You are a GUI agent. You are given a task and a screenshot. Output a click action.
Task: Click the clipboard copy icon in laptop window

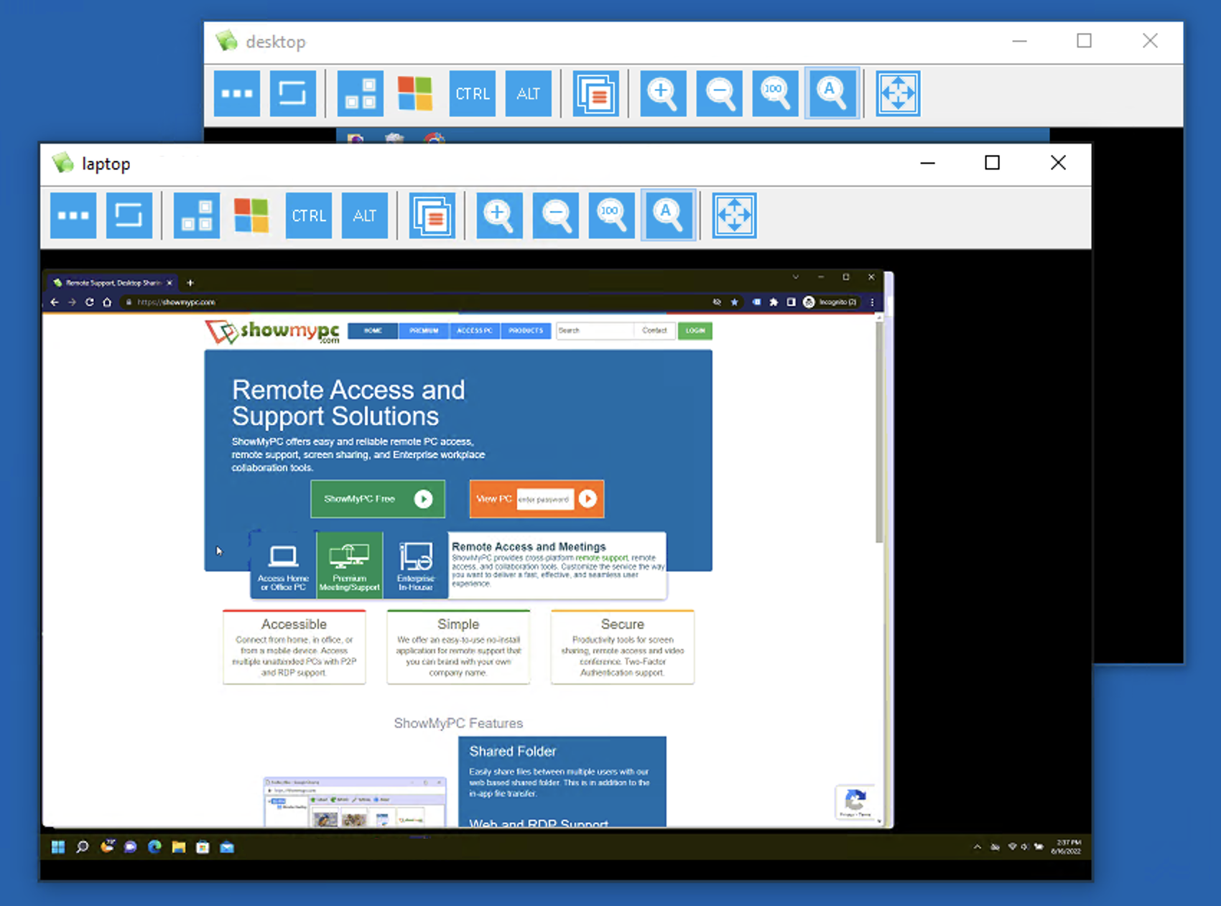(x=432, y=215)
